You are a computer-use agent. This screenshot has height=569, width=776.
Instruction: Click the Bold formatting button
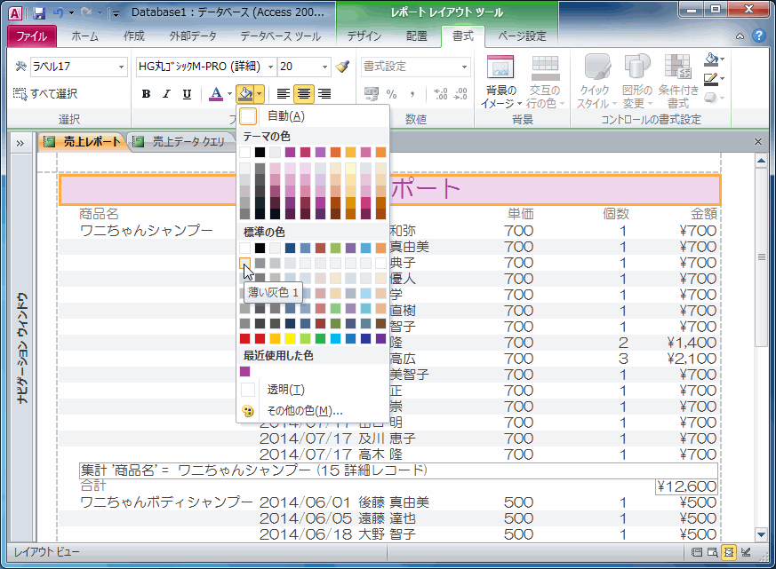point(146,94)
